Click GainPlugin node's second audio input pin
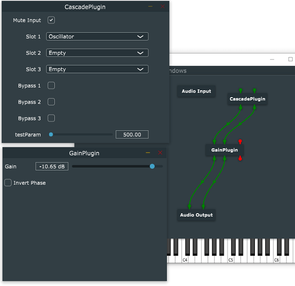 click(x=224, y=141)
